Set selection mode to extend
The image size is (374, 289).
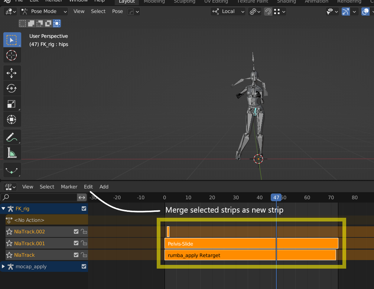(31, 23)
